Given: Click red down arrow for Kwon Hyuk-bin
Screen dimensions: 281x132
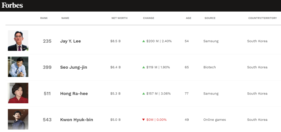Looking at the screenshot, I should [143, 120].
